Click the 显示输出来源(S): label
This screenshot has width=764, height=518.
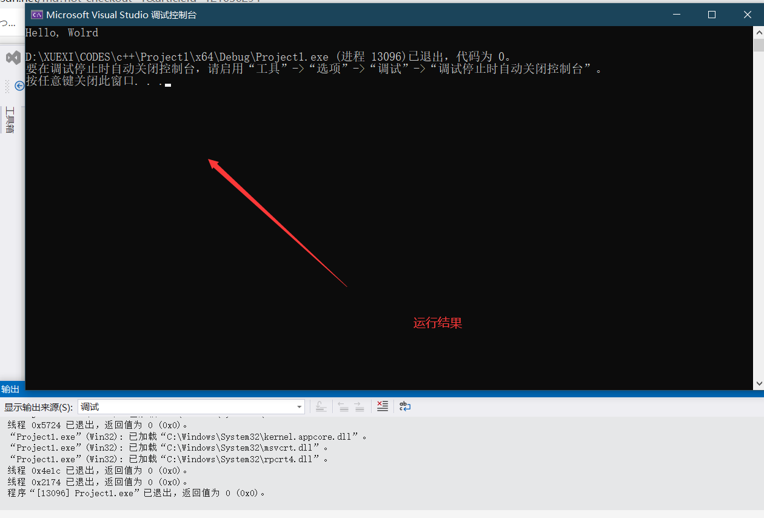(x=38, y=407)
